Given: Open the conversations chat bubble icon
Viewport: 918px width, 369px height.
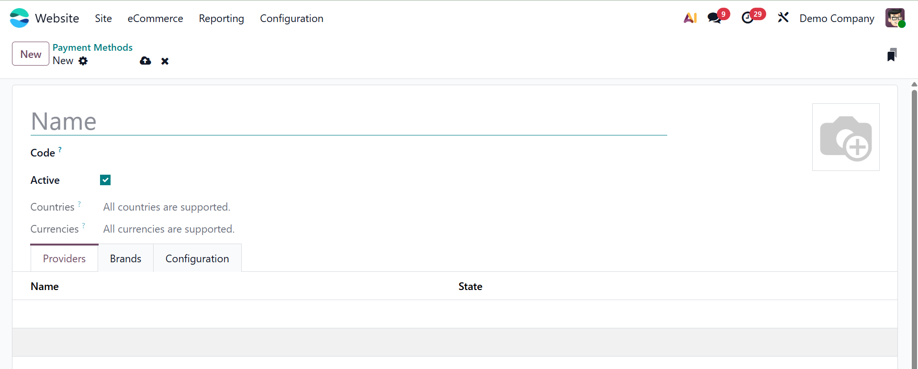Looking at the screenshot, I should pos(714,18).
